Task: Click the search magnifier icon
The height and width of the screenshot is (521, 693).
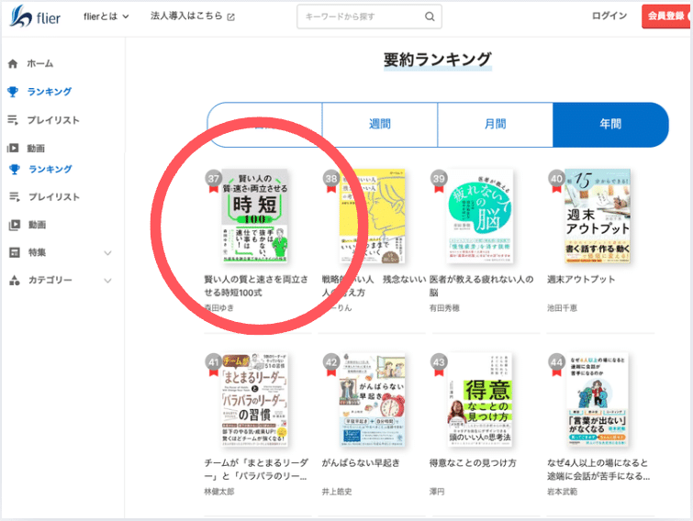Action: point(430,17)
